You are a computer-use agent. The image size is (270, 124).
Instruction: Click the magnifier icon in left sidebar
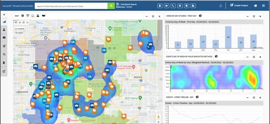[x=4, y=54]
